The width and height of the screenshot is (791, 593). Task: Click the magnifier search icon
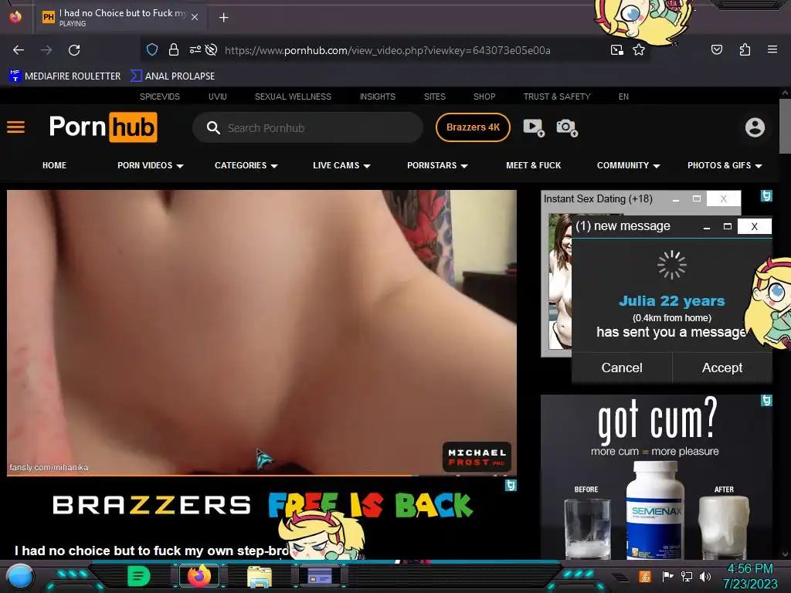pos(213,127)
